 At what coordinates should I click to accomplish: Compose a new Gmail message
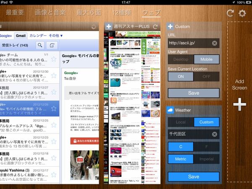pyautogui.click(x=52, y=45)
